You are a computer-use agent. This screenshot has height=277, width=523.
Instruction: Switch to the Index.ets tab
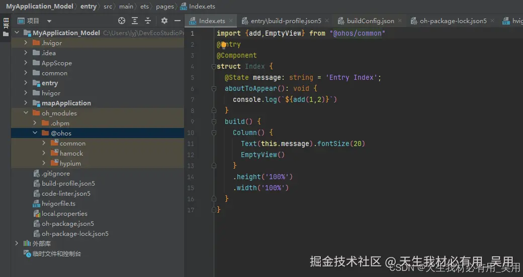tap(212, 21)
